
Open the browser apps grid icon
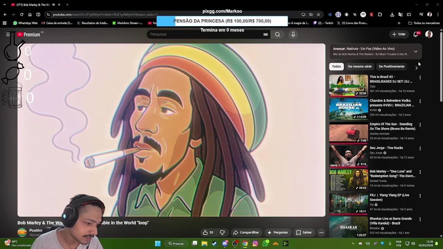tap(4, 23)
